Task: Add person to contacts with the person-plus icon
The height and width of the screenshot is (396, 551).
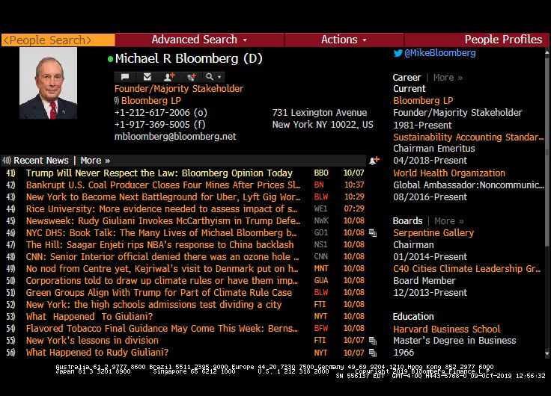Action: pos(169,76)
